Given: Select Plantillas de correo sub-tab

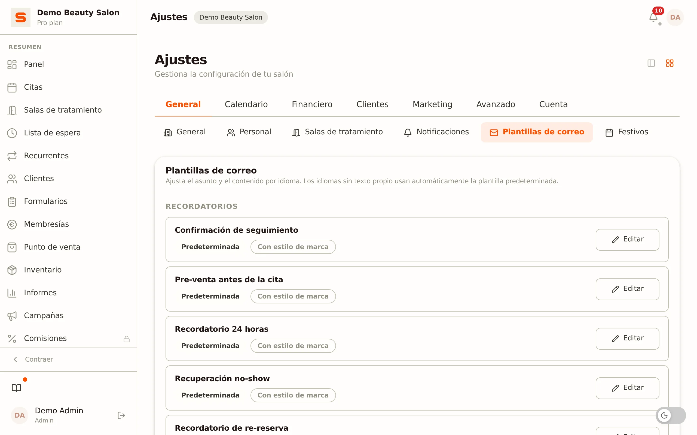Looking at the screenshot, I should [x=537, y=132].
